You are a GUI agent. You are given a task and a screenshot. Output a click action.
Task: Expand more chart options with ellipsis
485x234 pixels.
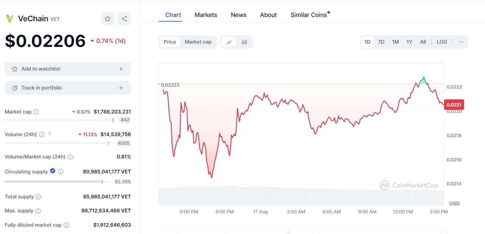(x=461, y=42)
